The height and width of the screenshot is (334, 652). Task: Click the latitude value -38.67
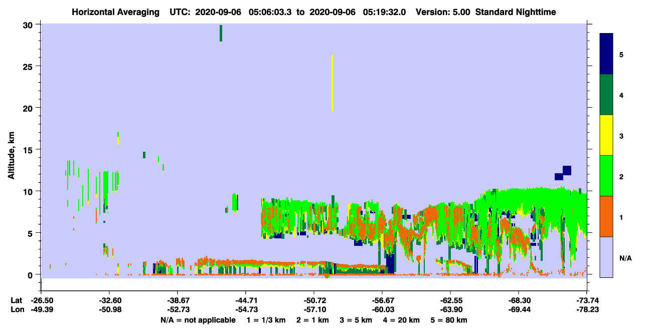pyautogui.click(x=178, y=300)
